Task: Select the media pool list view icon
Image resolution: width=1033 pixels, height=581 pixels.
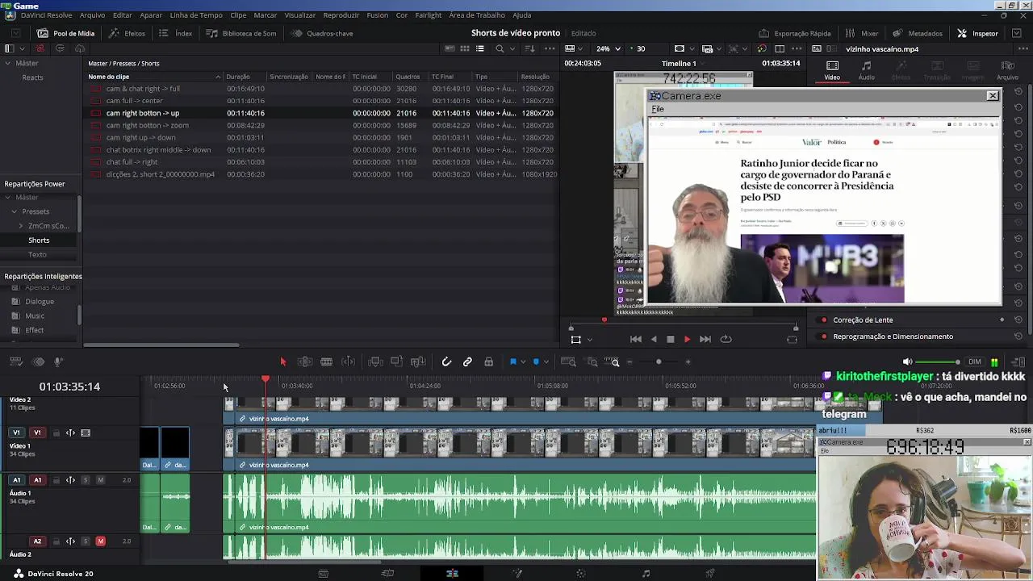Action: pos(480,48)
